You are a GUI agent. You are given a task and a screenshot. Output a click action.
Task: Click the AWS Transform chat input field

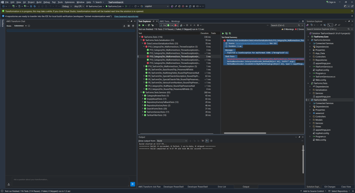click(x=70, y=182)
